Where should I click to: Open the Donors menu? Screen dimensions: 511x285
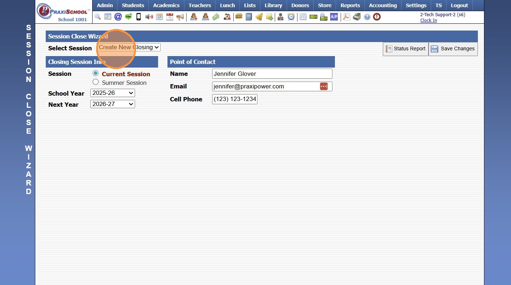click(300, 5)
